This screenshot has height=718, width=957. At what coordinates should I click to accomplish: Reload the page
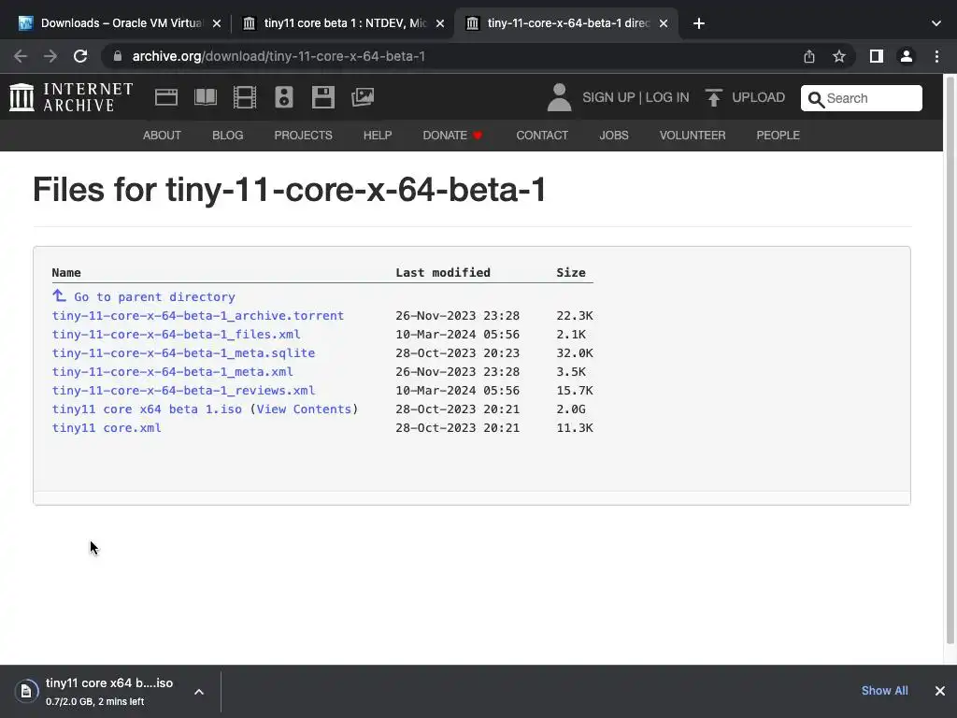[x=80, y=56]
